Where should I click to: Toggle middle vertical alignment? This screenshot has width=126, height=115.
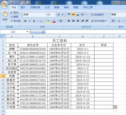click(x=73, y=14)
